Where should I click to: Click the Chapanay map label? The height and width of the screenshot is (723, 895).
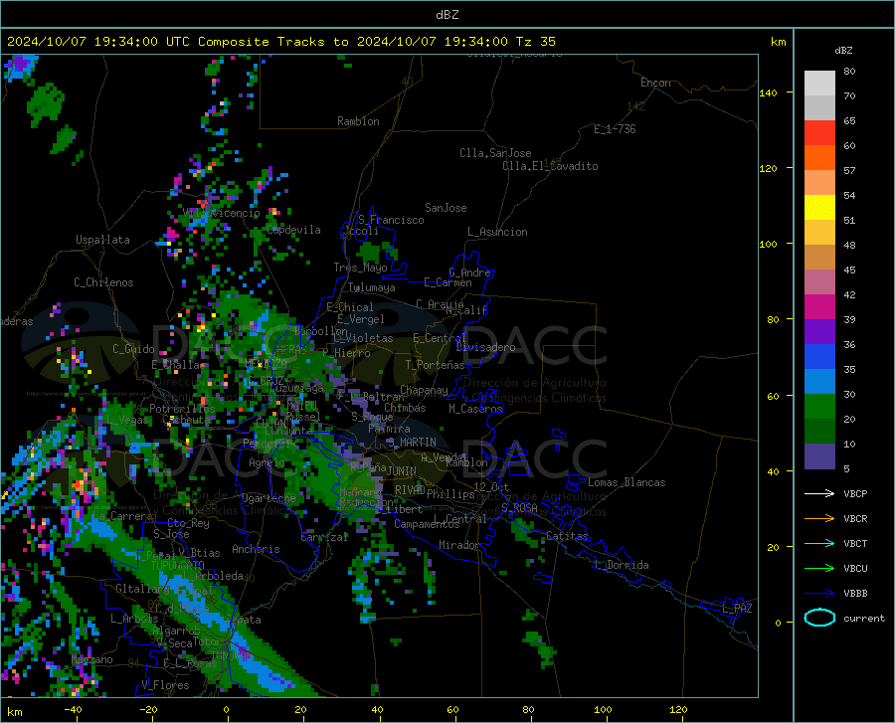[x=424, y=390]
